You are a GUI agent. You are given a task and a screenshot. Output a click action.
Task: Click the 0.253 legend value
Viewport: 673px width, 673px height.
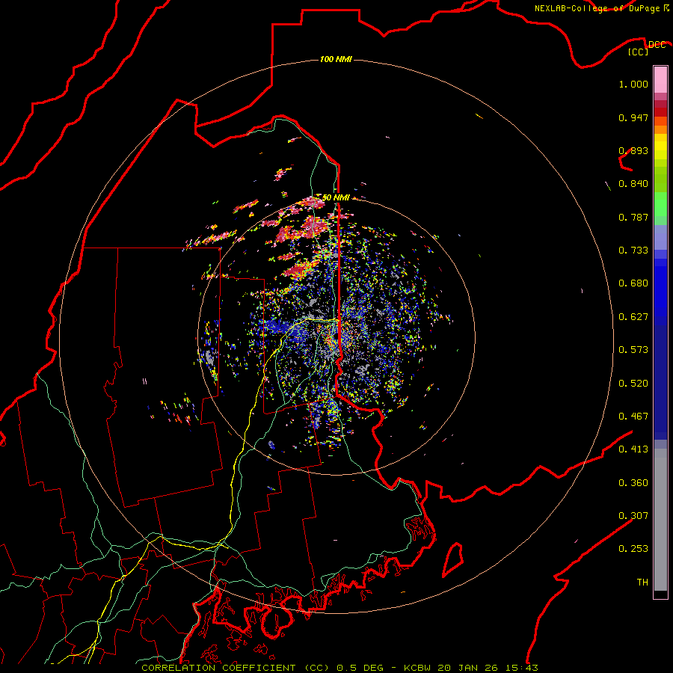(633, 549)
